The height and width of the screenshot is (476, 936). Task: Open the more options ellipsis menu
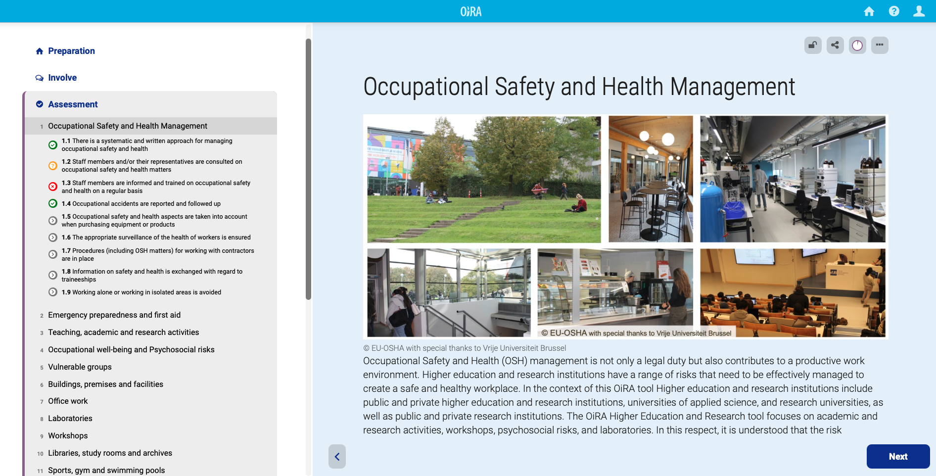[x=880, y=46]
